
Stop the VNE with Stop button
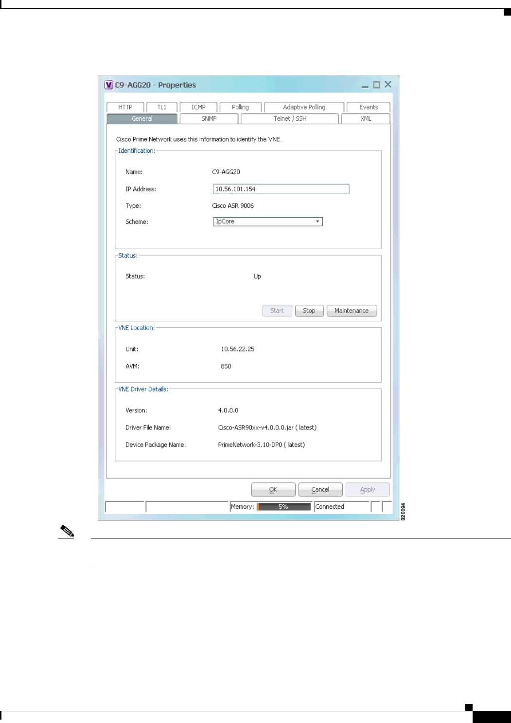[309, 311]
